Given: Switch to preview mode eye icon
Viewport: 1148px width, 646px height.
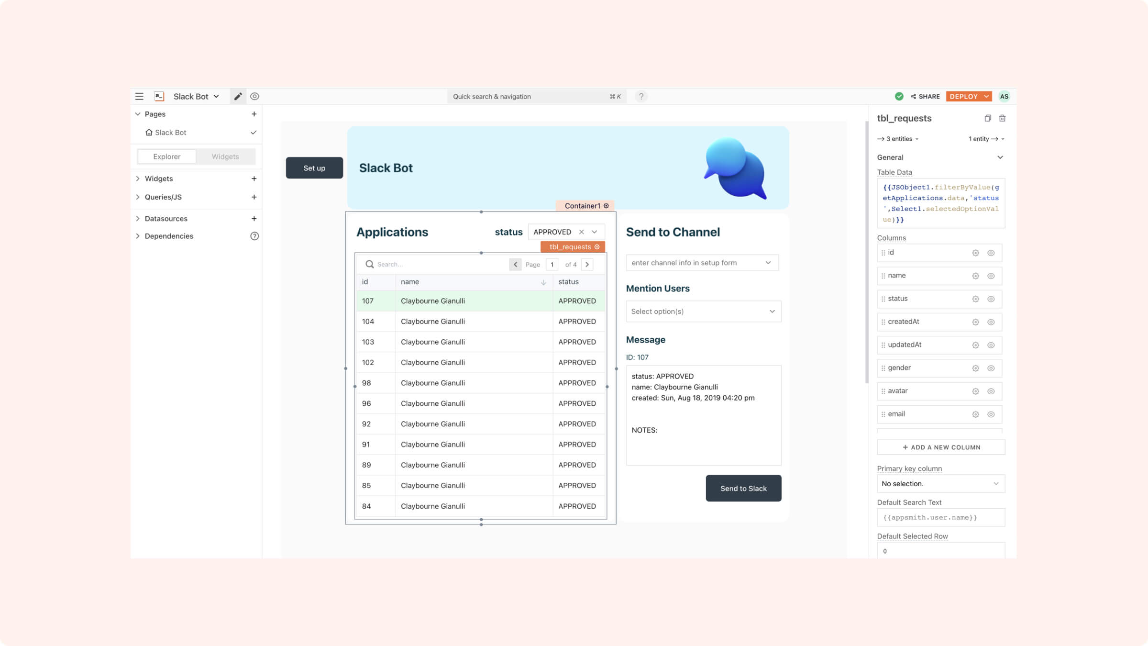Looking at the screenshot, I should pyautogui.click(x=254, y=96).
